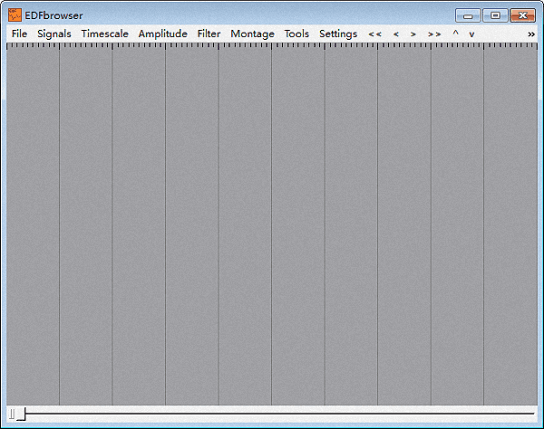
Task: Open the Settings menu
Action: point(338,34)
